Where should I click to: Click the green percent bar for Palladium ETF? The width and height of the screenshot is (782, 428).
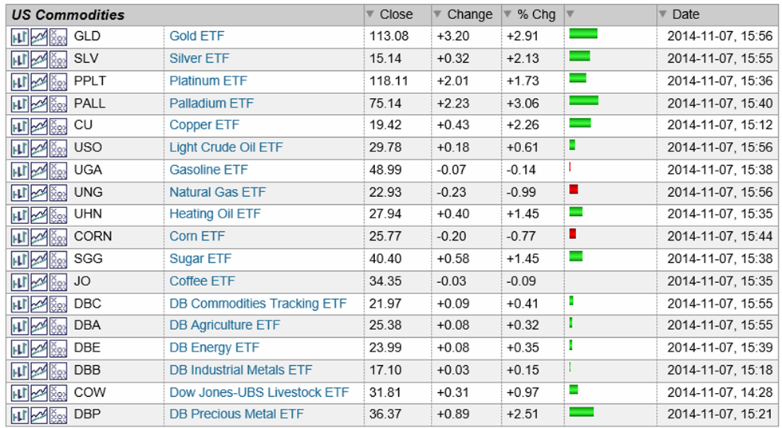(583, 100)
